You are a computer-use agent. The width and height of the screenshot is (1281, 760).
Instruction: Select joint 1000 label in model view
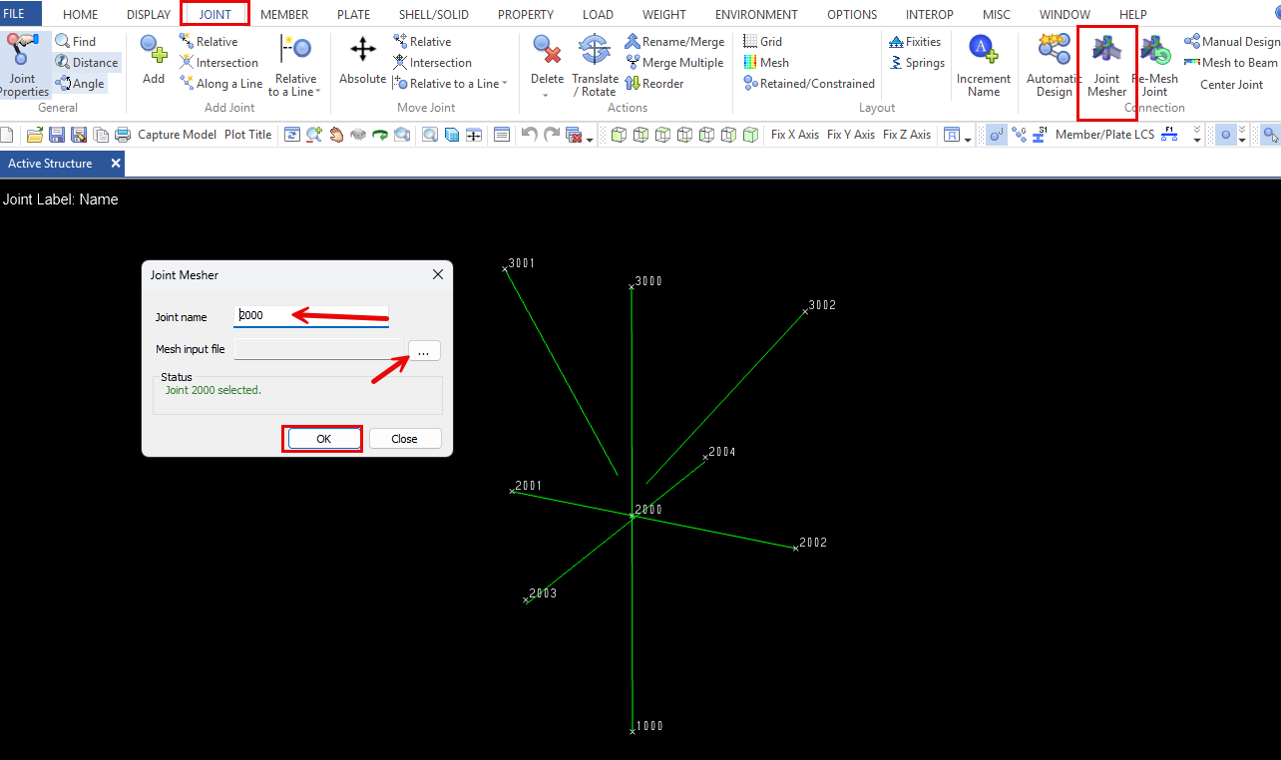[x=649, y=726]
